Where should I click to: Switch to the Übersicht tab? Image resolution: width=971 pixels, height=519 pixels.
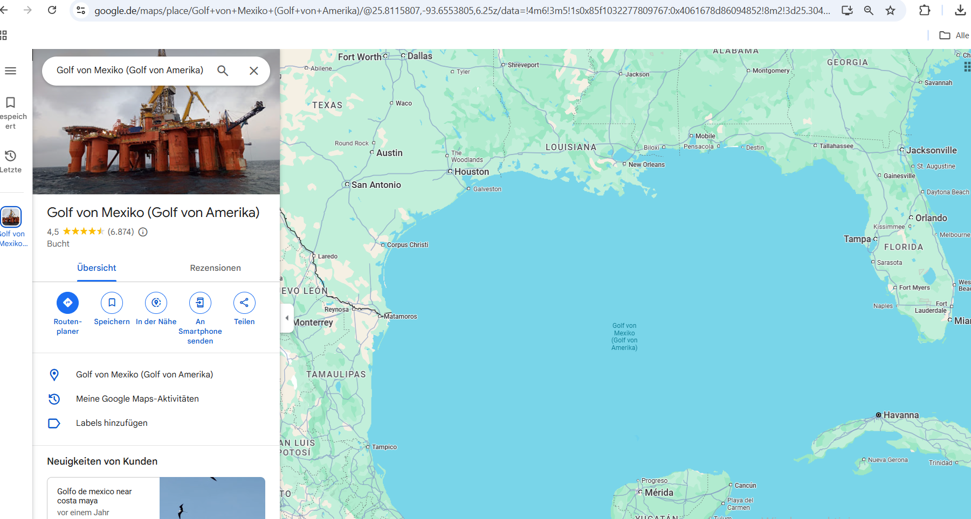(x=97, y=268)
